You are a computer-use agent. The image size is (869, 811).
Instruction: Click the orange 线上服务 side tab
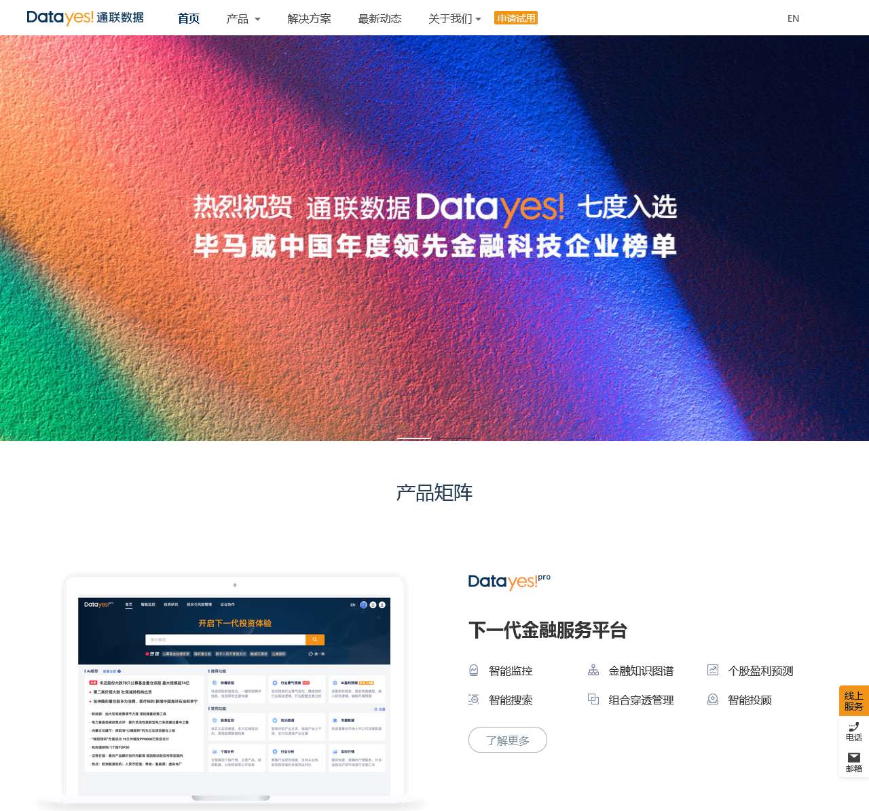pos(854,701)
